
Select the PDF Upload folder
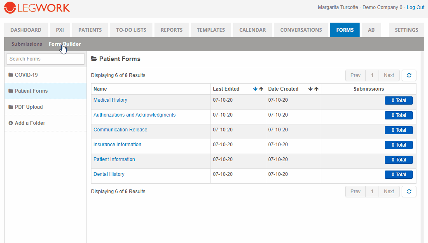(28, 107)
